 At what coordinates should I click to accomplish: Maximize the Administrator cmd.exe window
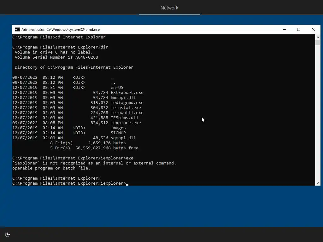(x=299, y=30)
